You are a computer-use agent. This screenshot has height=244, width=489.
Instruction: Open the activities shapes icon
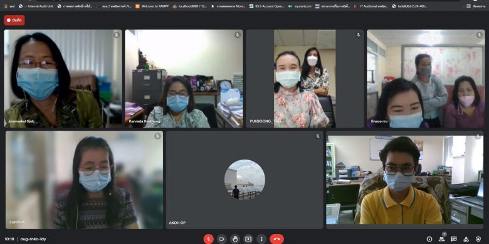466,239
